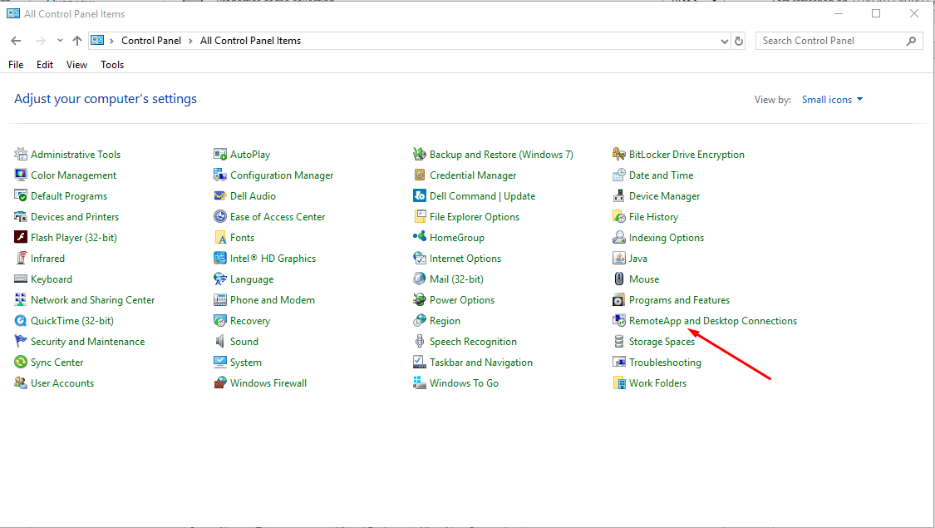Image resolution: width=935 pixels, height=528 pixels.
Task: Open the address bar history dropdown arrow
Action: point(724,41)
